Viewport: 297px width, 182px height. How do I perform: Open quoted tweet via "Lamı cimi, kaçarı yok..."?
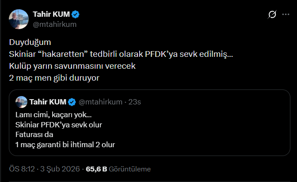(53, 115)
